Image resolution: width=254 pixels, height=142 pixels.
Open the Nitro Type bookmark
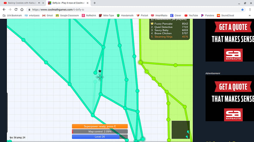coord(106,15)
